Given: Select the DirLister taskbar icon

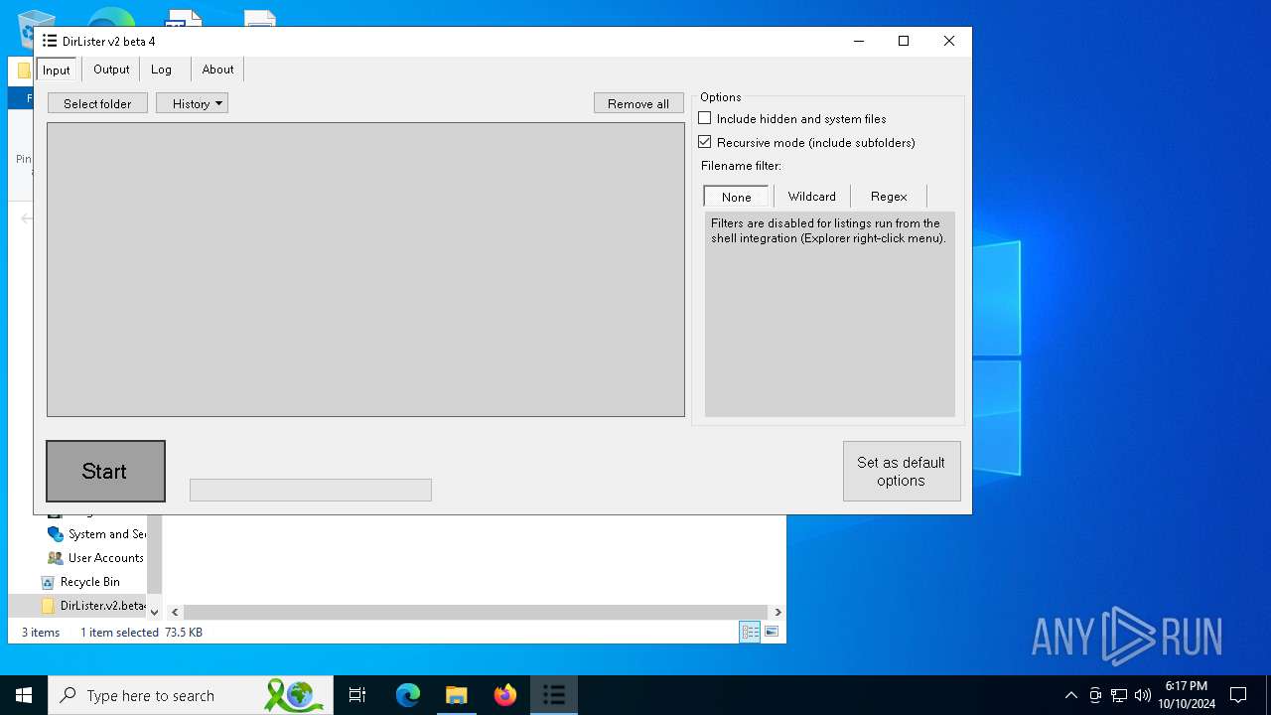Looking at the screenshot, I should pyautogui.click(x=554, y=695).
